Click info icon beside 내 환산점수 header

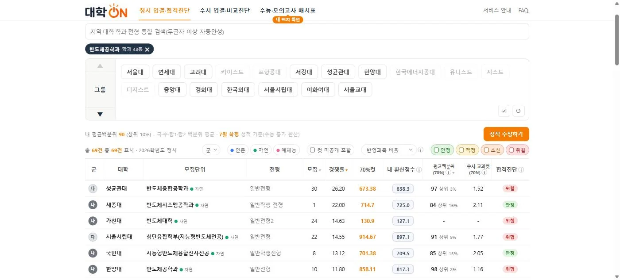[418, 169]
